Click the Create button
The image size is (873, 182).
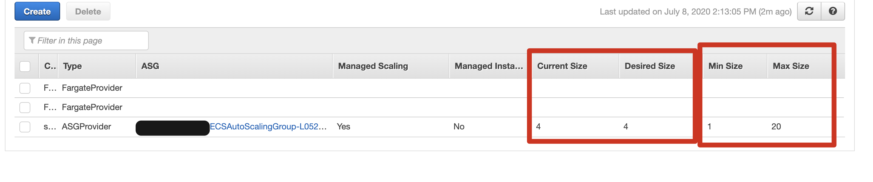pyautogui.click(x=37, y=11)
